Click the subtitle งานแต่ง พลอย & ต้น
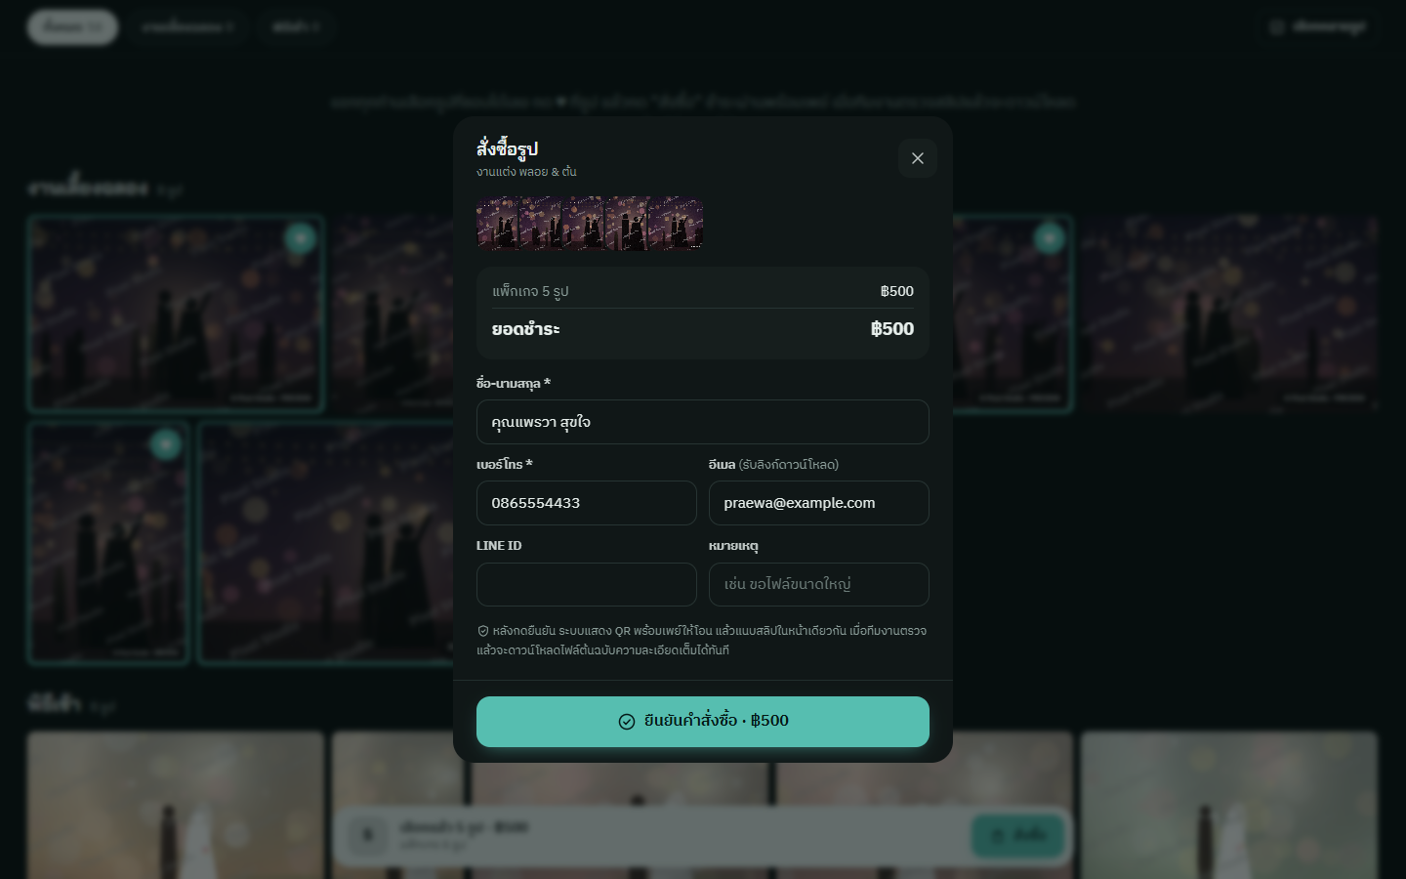 526,172
